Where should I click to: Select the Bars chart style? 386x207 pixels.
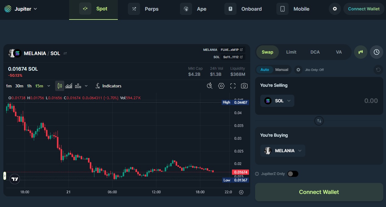(78, 86)
